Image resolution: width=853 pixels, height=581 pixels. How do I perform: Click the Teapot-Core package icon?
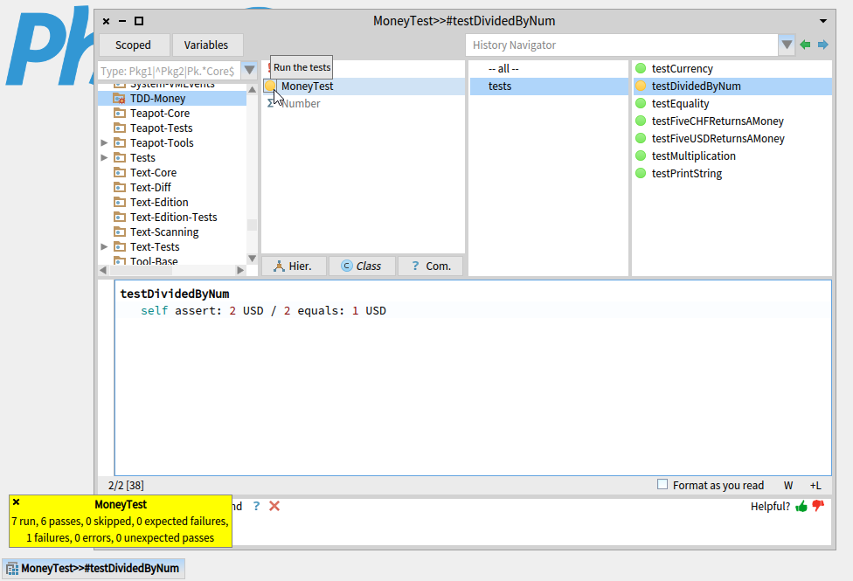click(x=119, y=114)
